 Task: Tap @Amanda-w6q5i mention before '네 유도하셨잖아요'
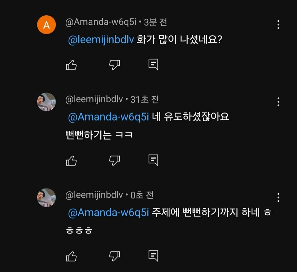[108, 117]
